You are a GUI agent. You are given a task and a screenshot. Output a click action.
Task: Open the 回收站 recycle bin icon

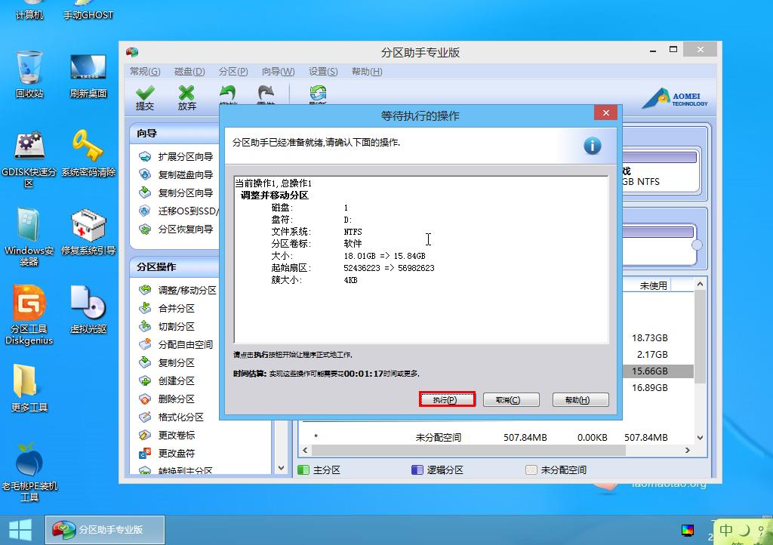[29, 74]
